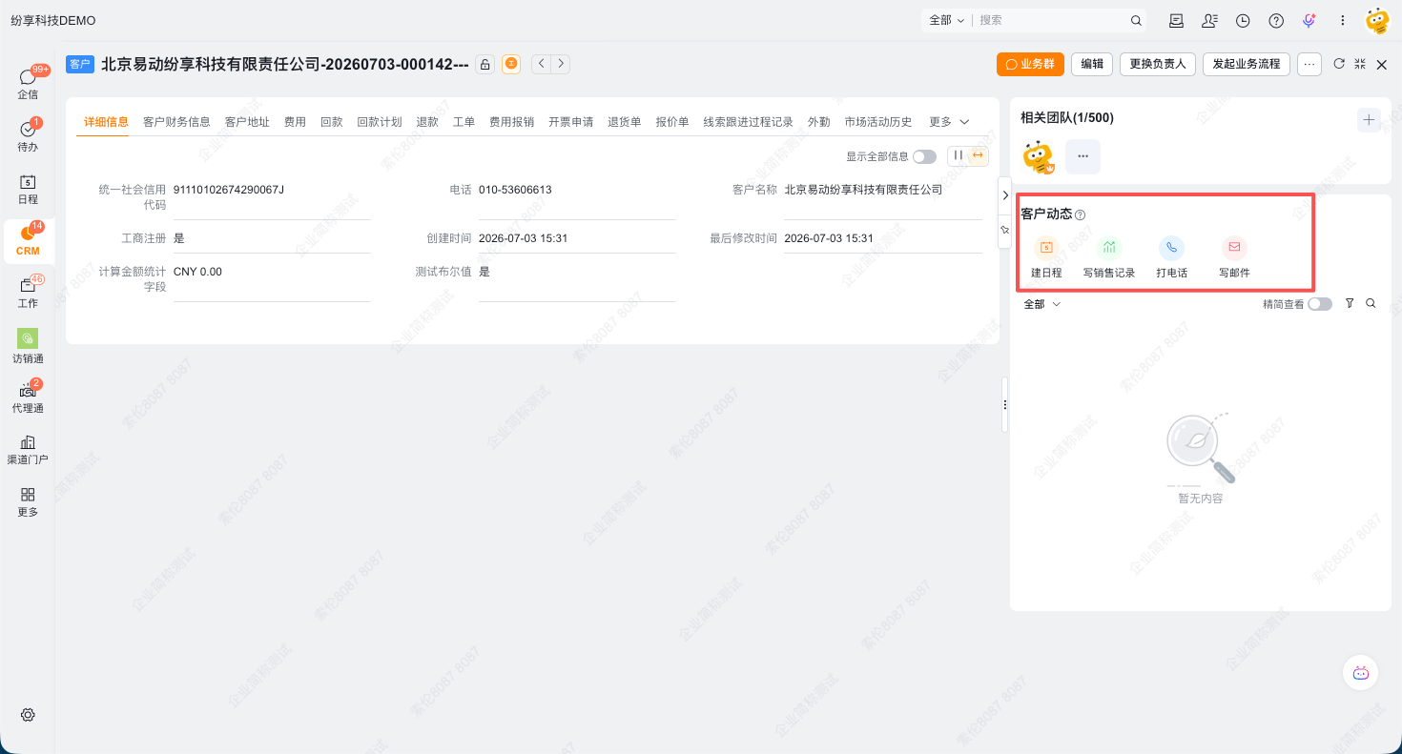The image size is (1402, 754).
Task: Click the 编辑 button
Action: coord(1092,64)
